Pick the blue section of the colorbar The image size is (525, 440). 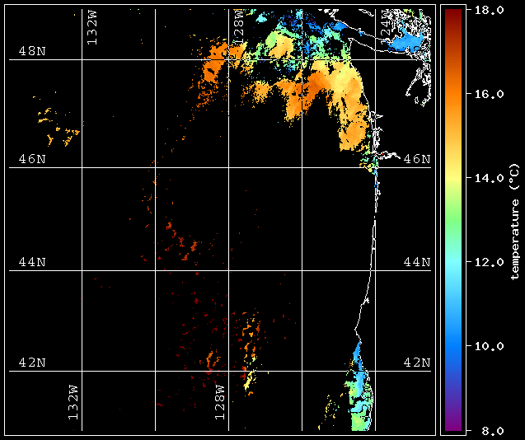click(452, 346)
